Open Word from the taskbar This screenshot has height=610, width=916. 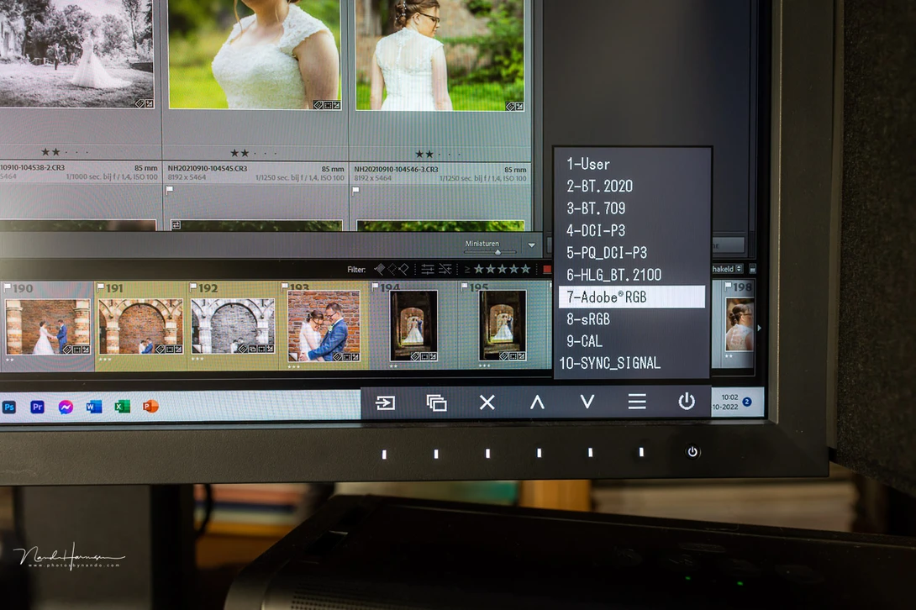click(x=93, y=407)
